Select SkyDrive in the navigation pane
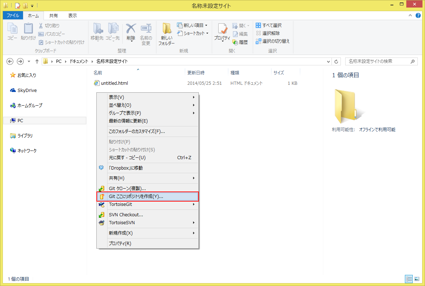The width and height of the screenshot is (425, 286). point(27,91)
